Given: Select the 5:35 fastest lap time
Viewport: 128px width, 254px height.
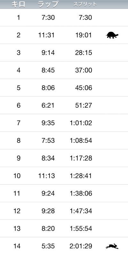Looking at the screenshot, I should coord(48,246).
